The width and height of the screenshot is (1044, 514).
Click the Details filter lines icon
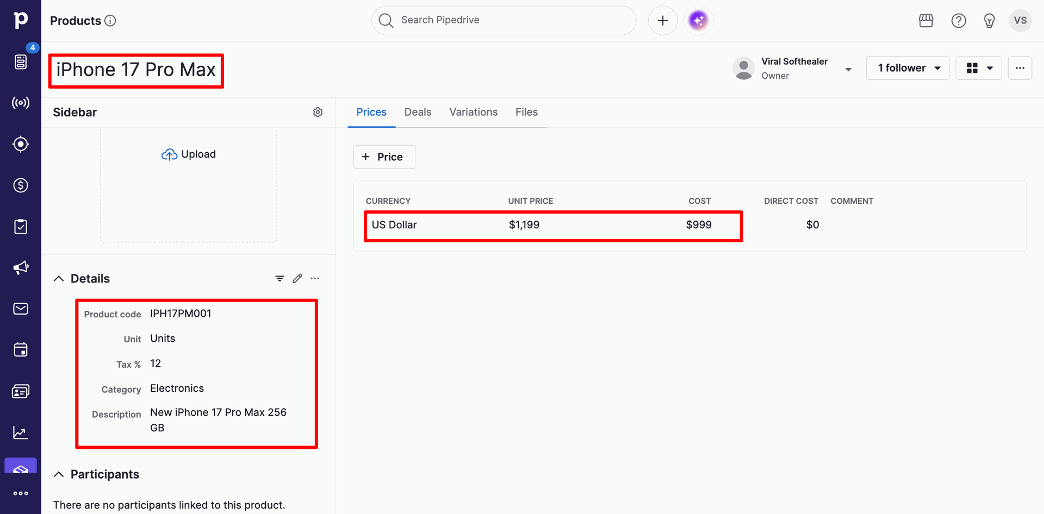pyautogui.click(x=279, y=278)
